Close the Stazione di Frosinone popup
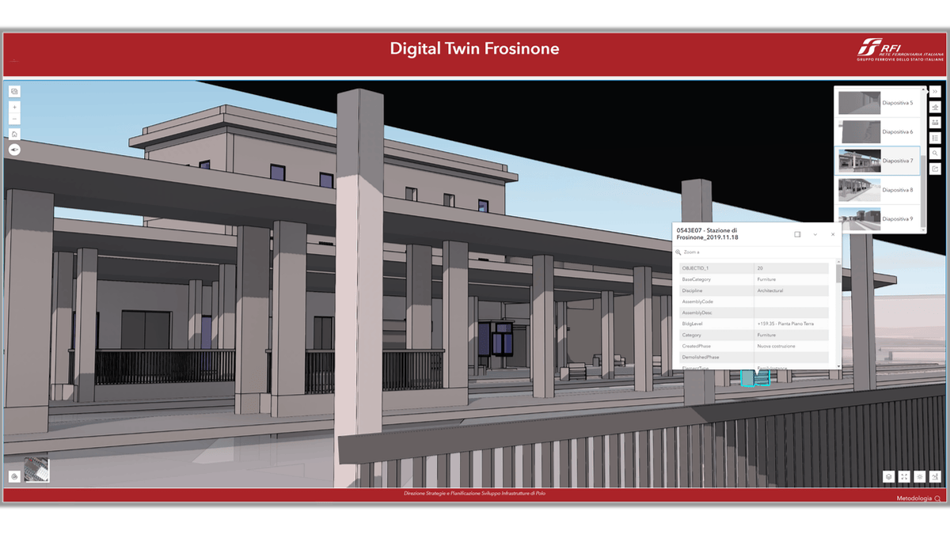This screenshot has width=950, height=534. point(833,234)
